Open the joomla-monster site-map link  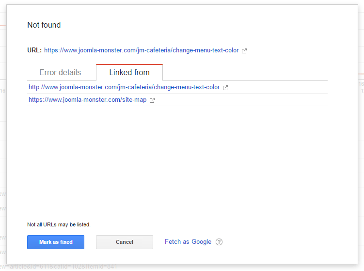pos(88,99)
